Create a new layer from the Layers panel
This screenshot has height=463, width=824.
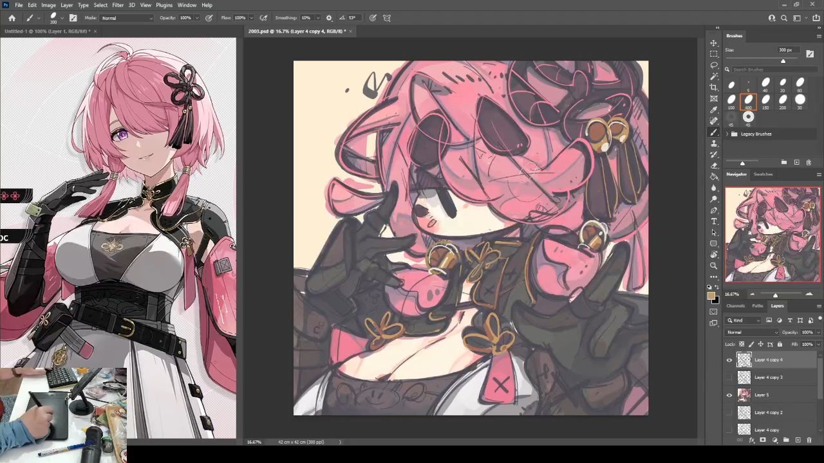(x=798, y=440)
